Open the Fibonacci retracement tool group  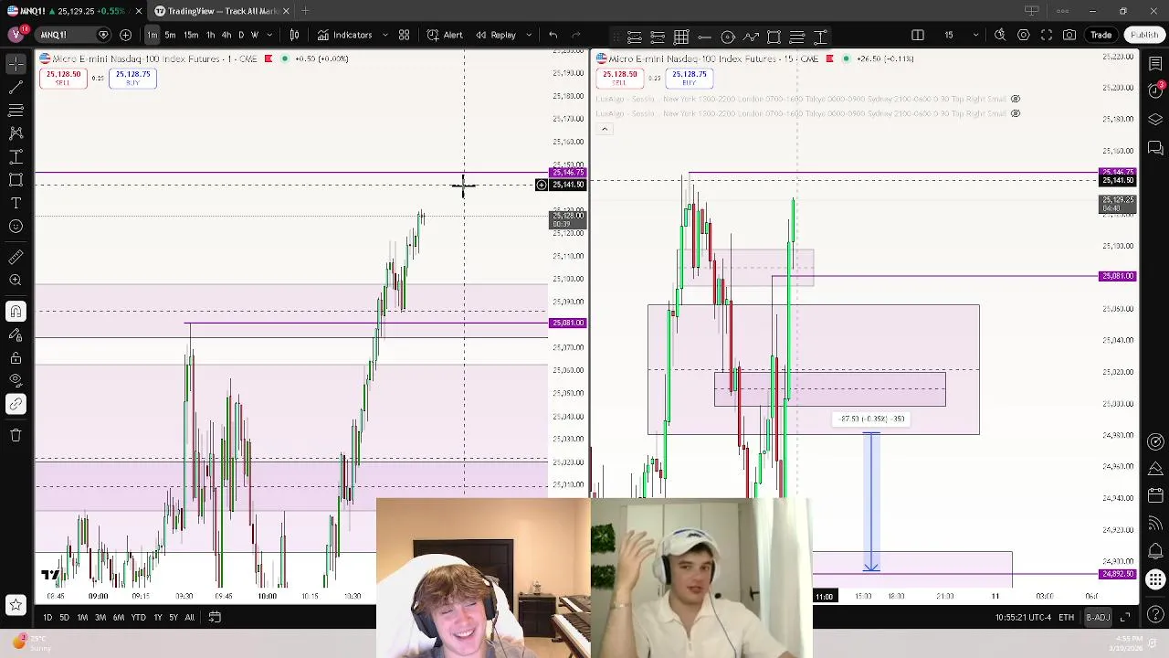[x=16, y=110]
